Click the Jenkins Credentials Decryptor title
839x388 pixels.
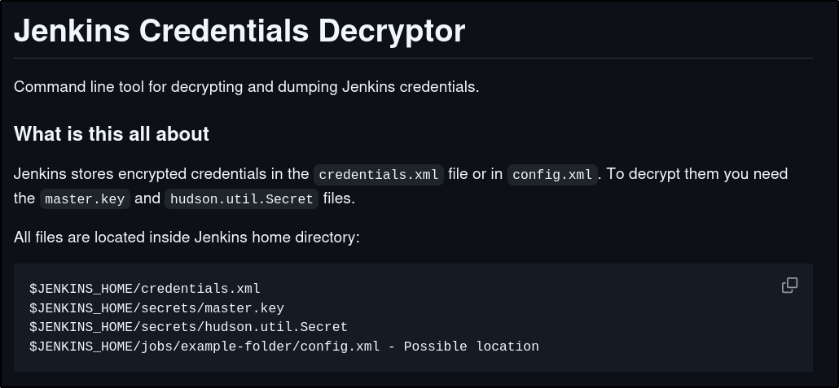(239, 31)
